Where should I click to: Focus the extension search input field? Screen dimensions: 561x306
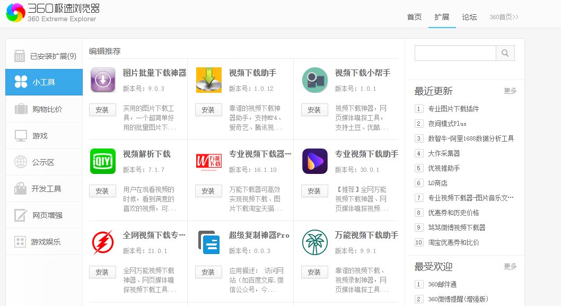455,53
